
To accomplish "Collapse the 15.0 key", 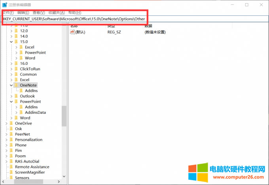I will pyautogui.click(x=11, y=42).
